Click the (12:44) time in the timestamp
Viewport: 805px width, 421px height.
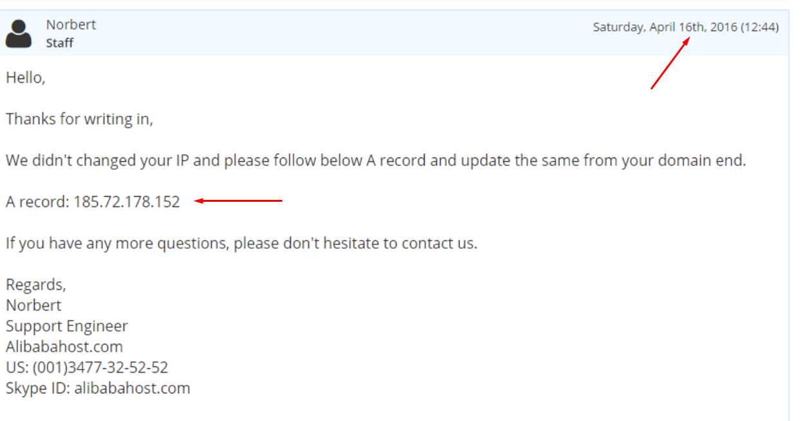coord(759,28)
